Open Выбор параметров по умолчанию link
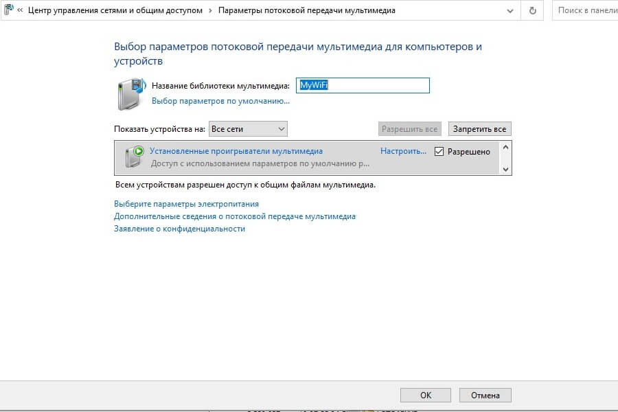This screenshot has width=618, height=412. [x=220, y=101]
